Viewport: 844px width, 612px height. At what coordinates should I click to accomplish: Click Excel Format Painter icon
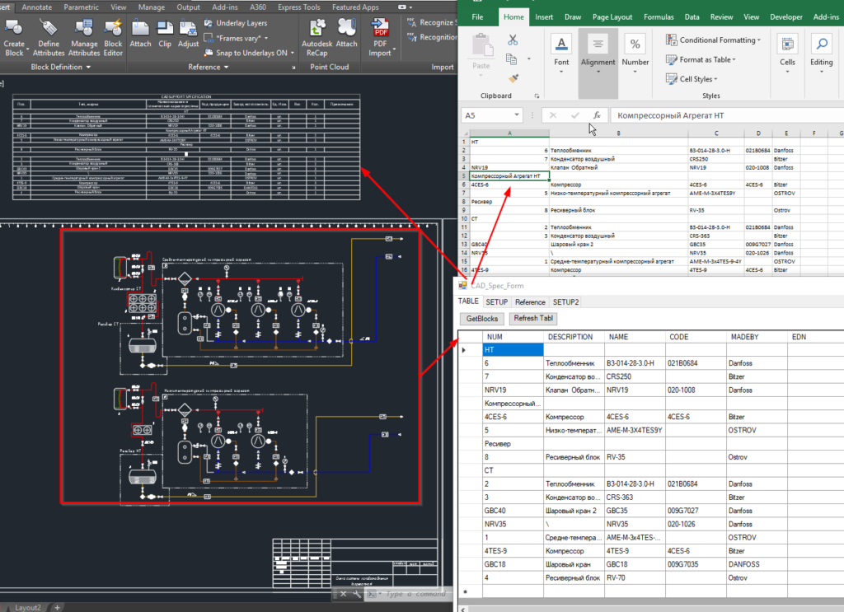tap(513, 78)
